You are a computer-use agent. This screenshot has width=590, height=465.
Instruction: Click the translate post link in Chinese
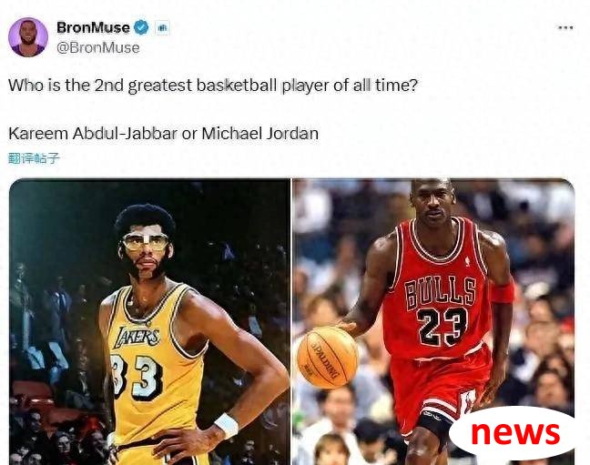[x=34, y=158]
